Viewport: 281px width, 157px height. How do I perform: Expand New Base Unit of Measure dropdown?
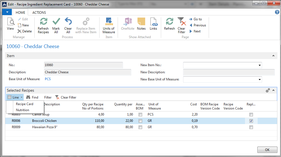click(259, 80)
